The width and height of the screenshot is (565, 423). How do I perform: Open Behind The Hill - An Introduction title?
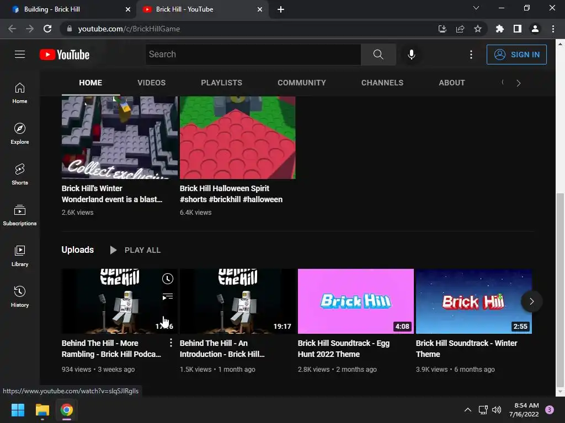point(222,349)
